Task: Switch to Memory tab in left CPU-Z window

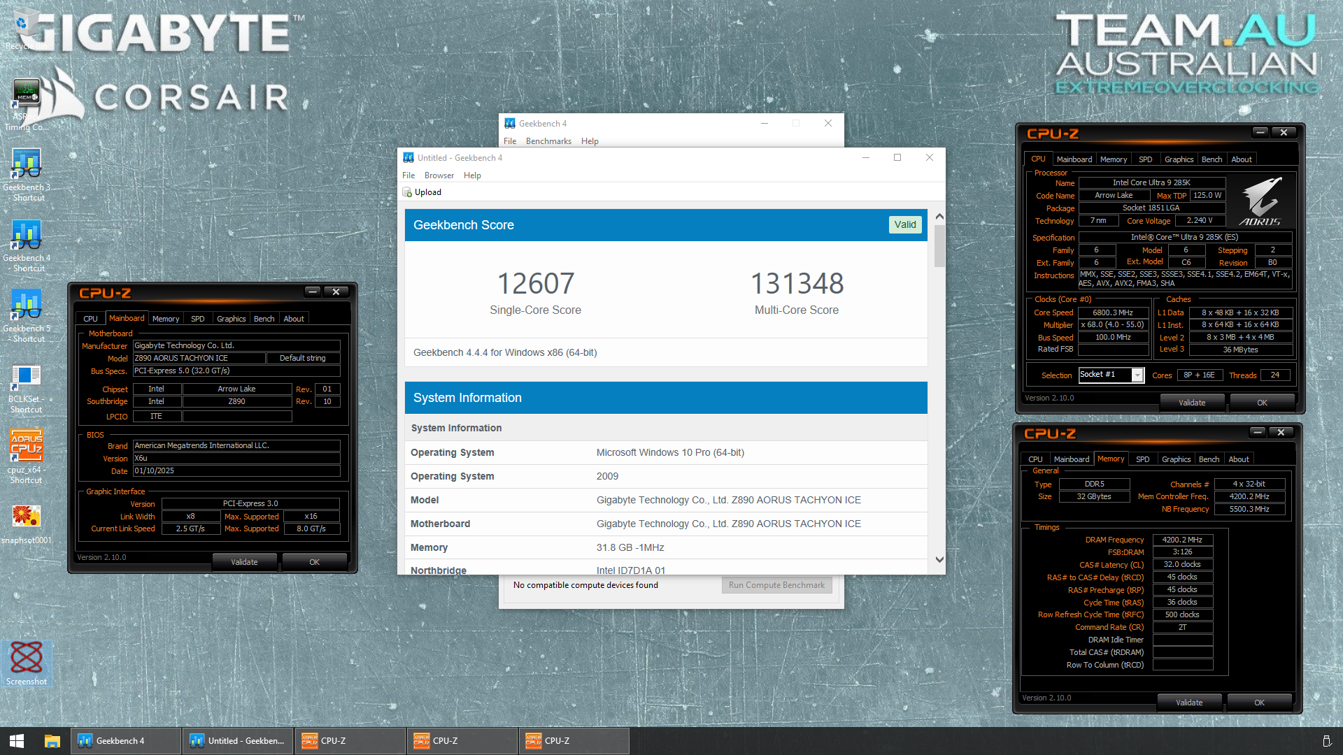Action: point(166,319)
